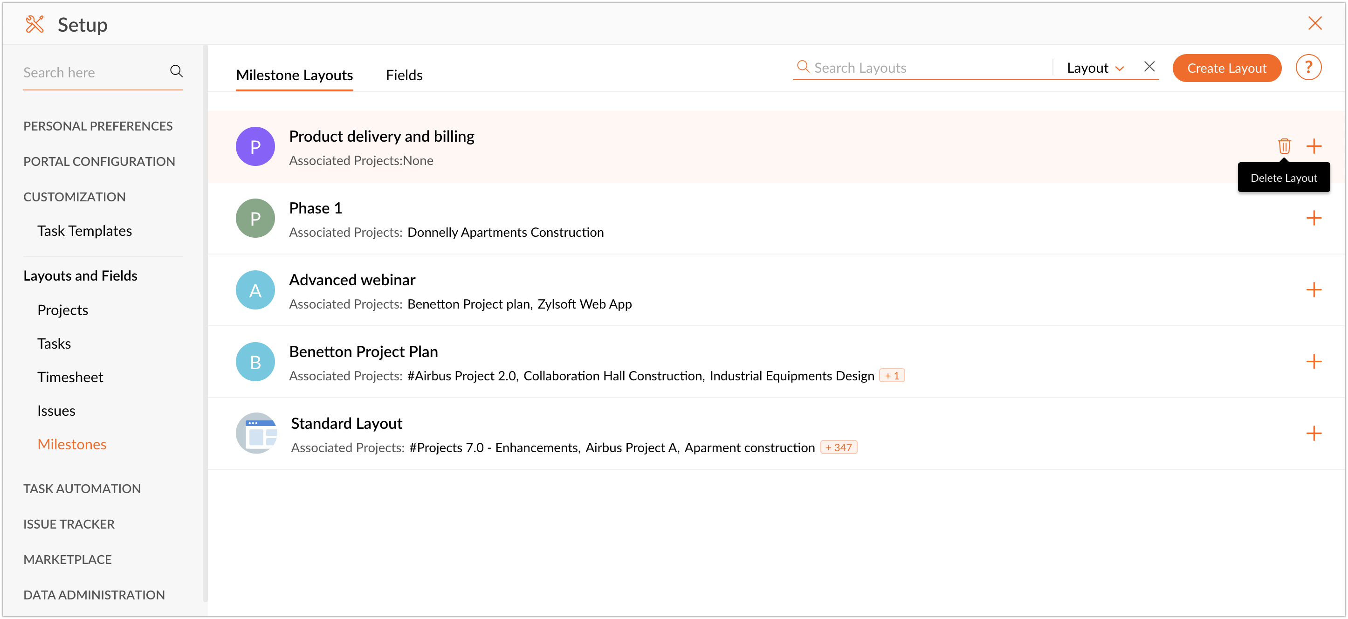Click plus icon on Benetton Project Plan row

1314,361
